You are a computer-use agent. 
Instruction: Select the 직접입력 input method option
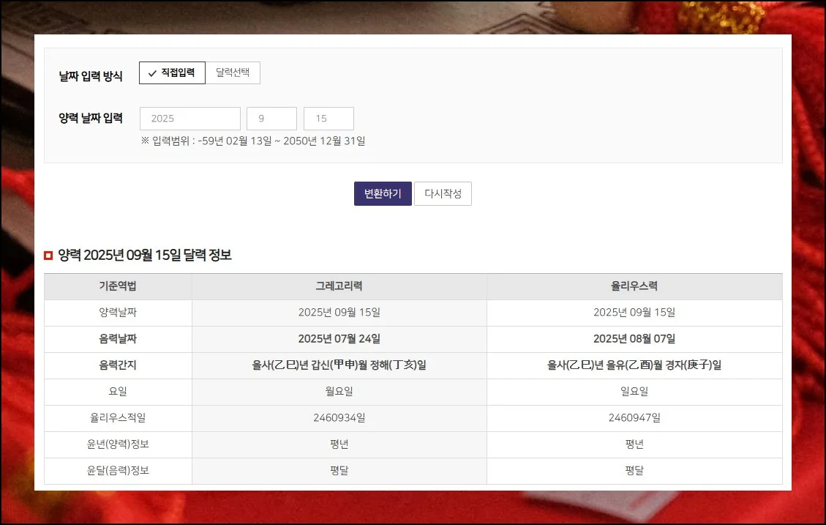(x=172, y=73)
